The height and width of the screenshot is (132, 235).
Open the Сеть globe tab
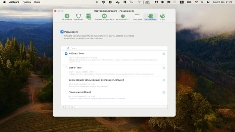pos(162,17)
